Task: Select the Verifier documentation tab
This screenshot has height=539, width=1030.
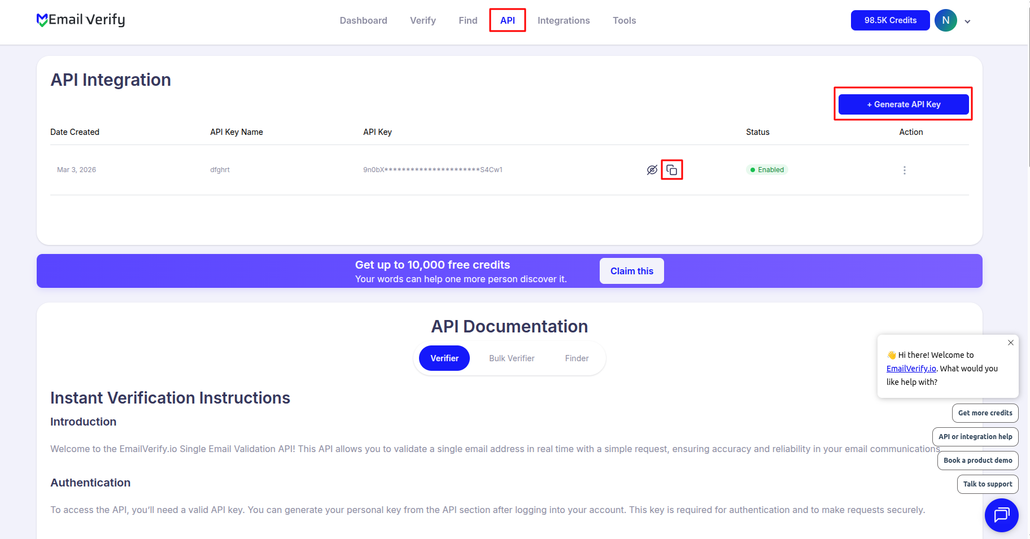Action: click(444, 358)
